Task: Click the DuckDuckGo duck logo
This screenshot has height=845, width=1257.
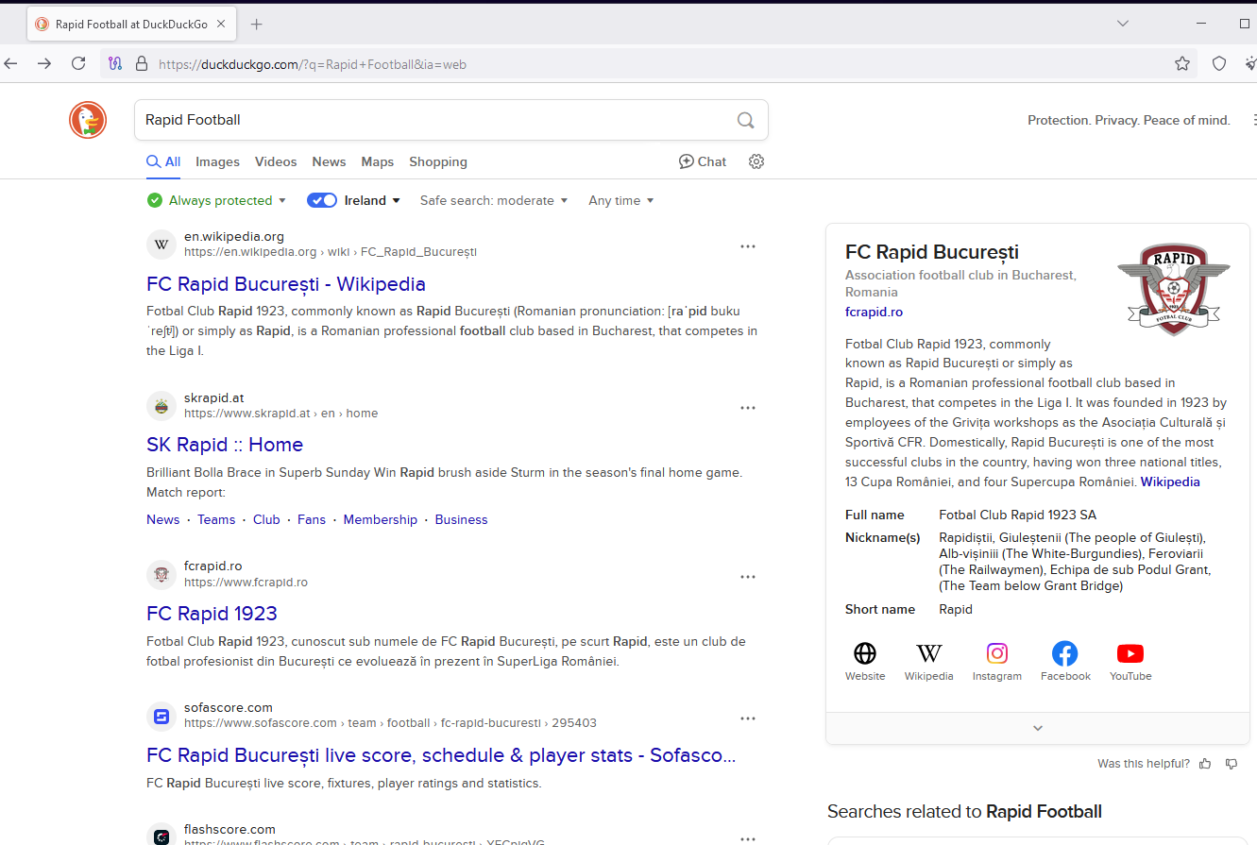Action: (88, 120)
